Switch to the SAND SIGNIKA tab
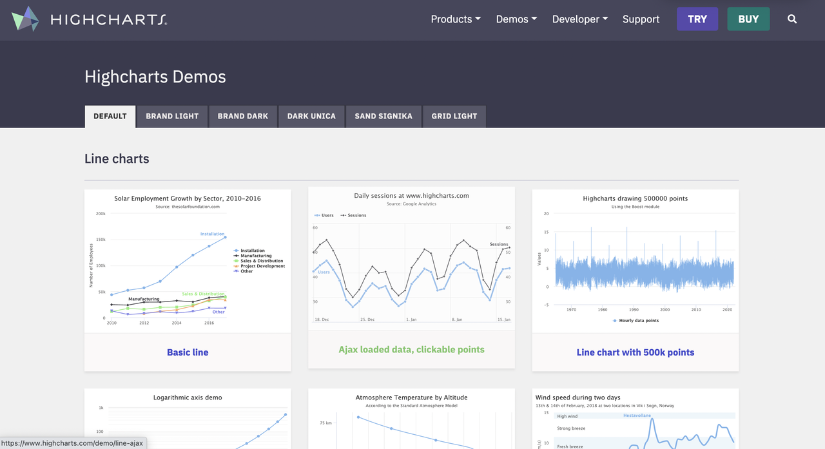Image resolution: width=825 pixels, height=449 pixels. click(x=383, y=117)
